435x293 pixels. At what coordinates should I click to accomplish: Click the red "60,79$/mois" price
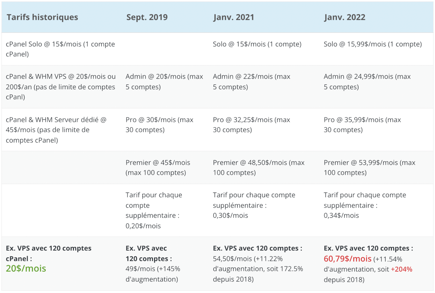click(347, 259)
